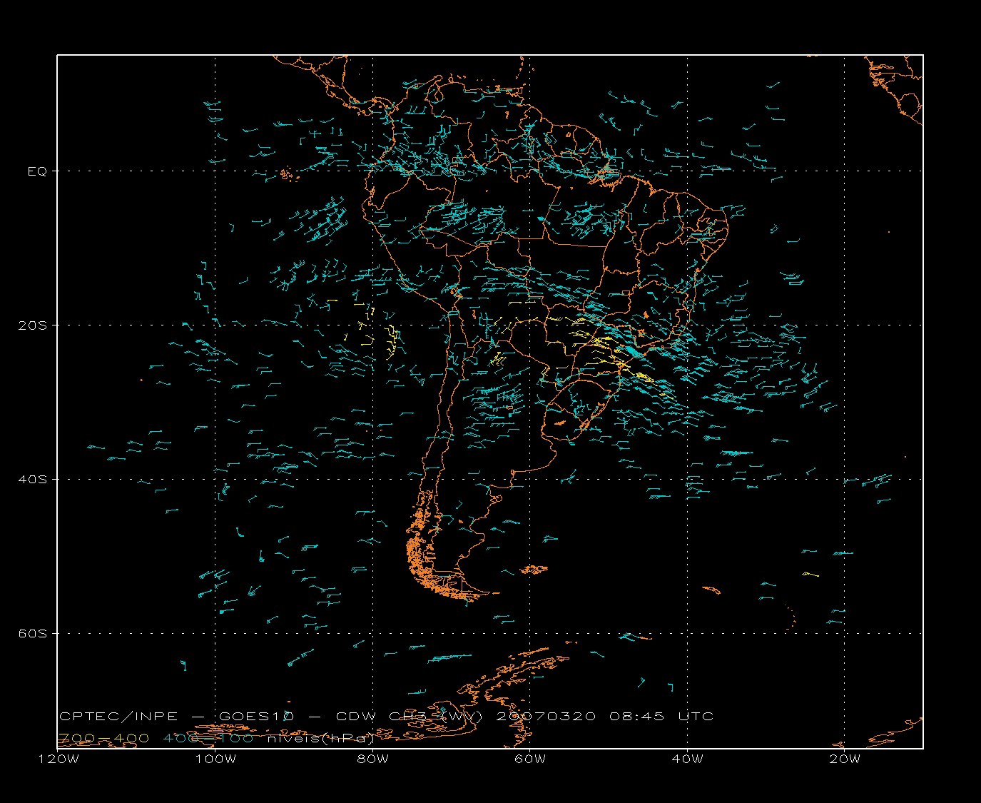
Task: Click the '20070320' date text
Action: point(546,717)
